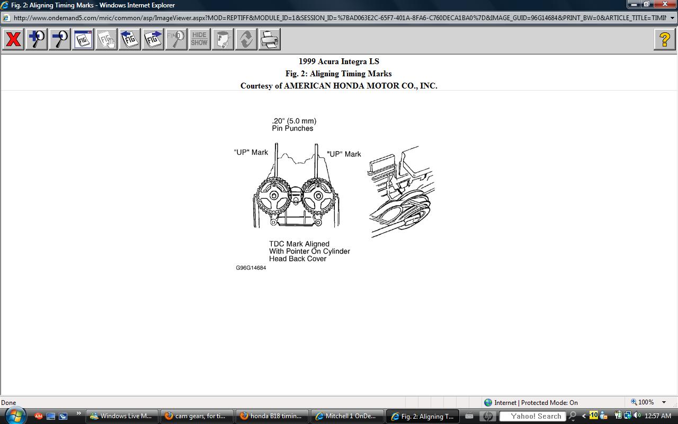Go to the next figure
This screenshot has width=678, height=424.
(153, 39)
